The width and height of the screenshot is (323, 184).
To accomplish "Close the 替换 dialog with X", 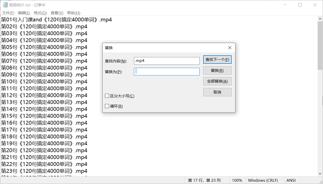I will point(230,48).
